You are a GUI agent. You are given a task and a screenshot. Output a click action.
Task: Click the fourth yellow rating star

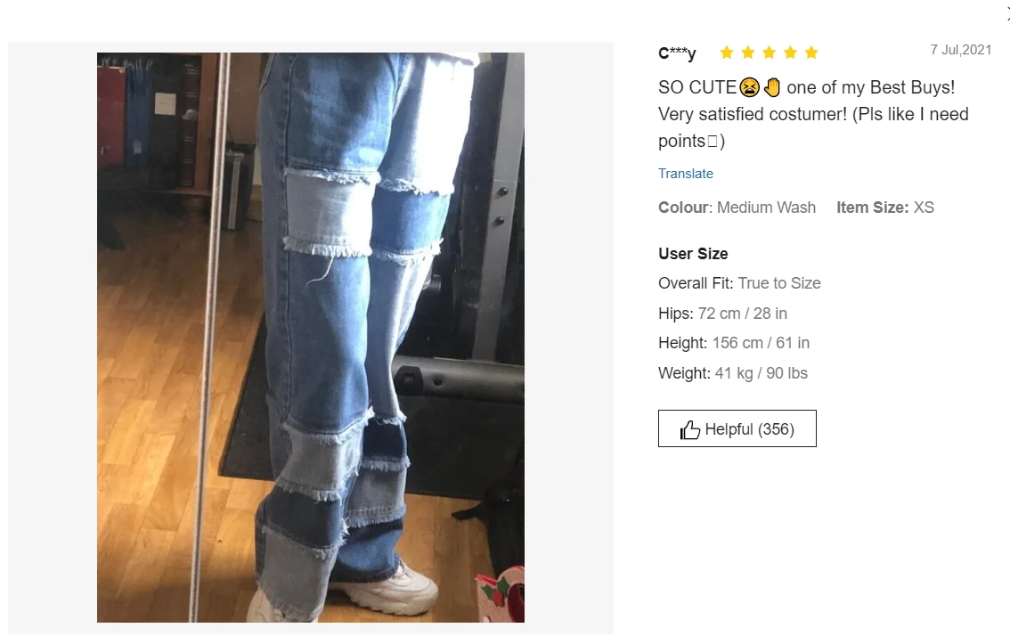(790, 53)
